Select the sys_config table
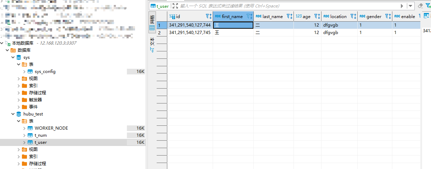Screen dimensions: 431x169 pyautogui.click(x=45, y=72)
